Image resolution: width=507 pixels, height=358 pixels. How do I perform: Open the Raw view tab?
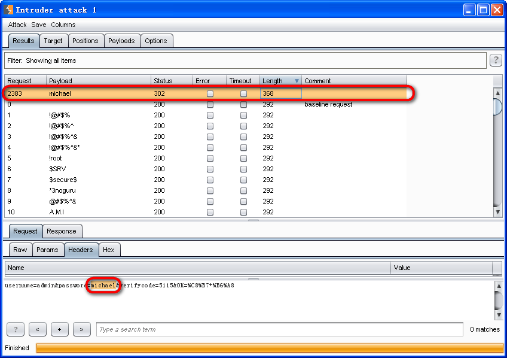(20, 250)
